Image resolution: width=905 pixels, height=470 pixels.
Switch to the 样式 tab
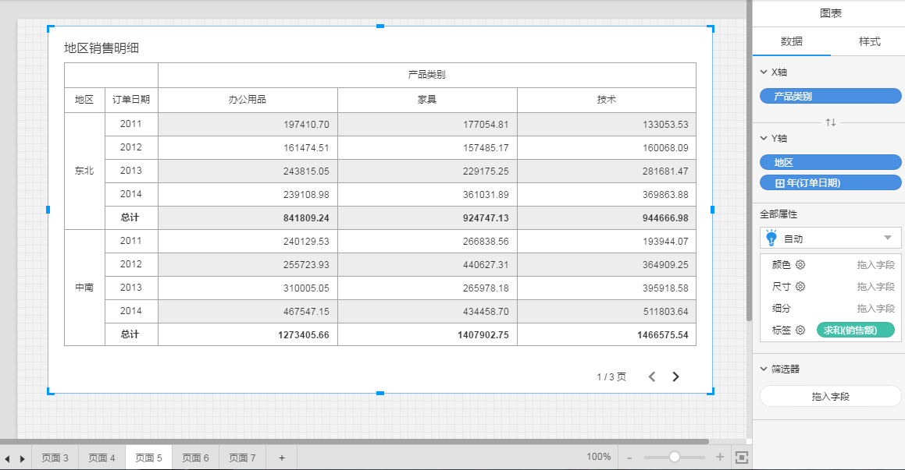(x=869, y=42)
